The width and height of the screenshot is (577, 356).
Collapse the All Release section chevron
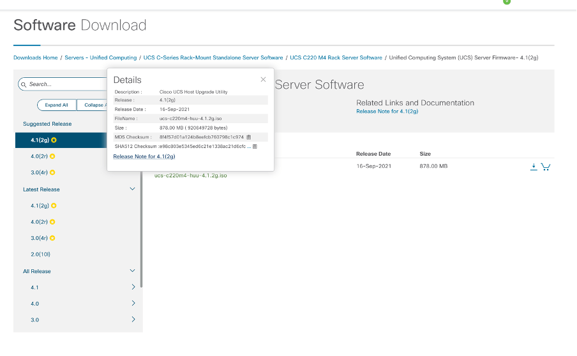click(133, 271)
